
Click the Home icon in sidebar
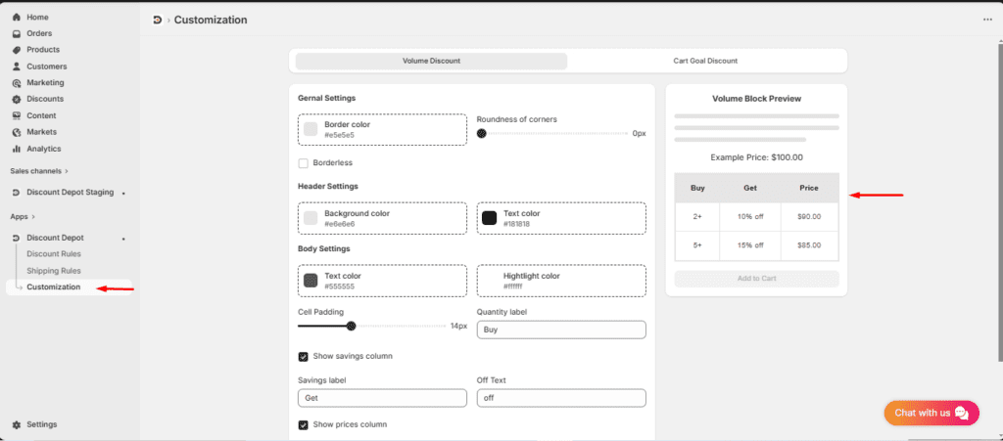click(17, 18)
